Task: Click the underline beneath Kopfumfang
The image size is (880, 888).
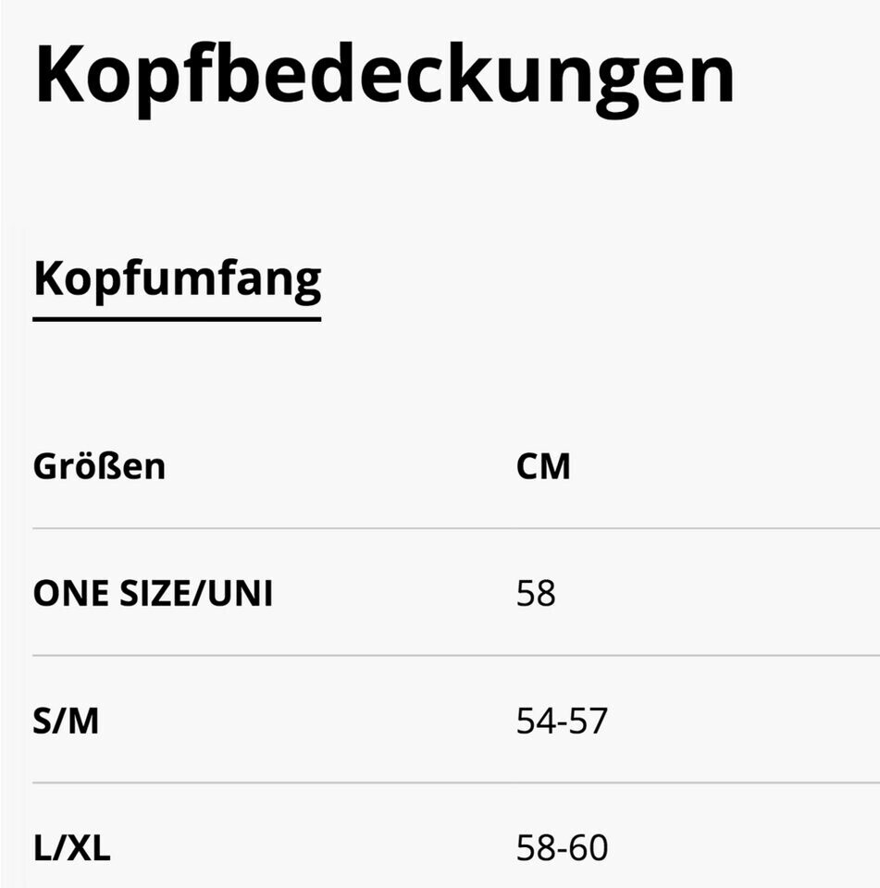Action: pos(177,318)
